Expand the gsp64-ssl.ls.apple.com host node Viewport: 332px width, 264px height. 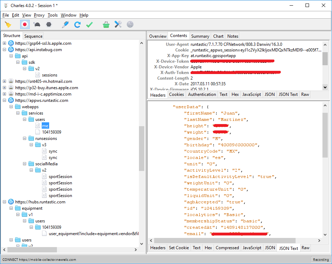click(x=4, y=43)
